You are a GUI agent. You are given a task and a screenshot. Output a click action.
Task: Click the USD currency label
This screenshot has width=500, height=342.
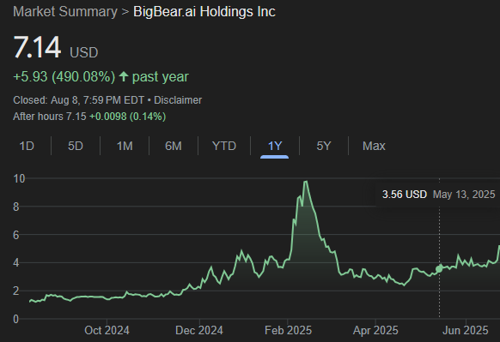coord(84,53)
